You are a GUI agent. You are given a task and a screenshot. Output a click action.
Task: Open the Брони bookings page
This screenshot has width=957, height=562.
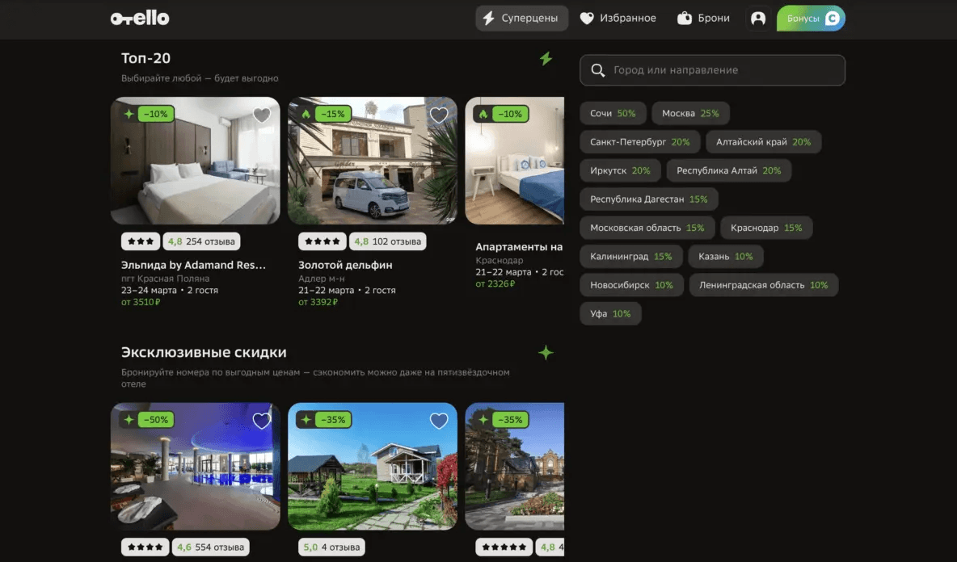(704, 19)
